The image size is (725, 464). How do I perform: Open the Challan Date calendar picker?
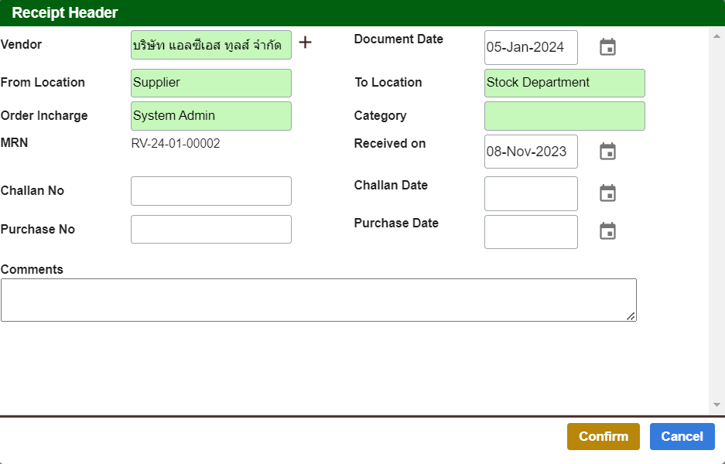[x=607, y=193]
